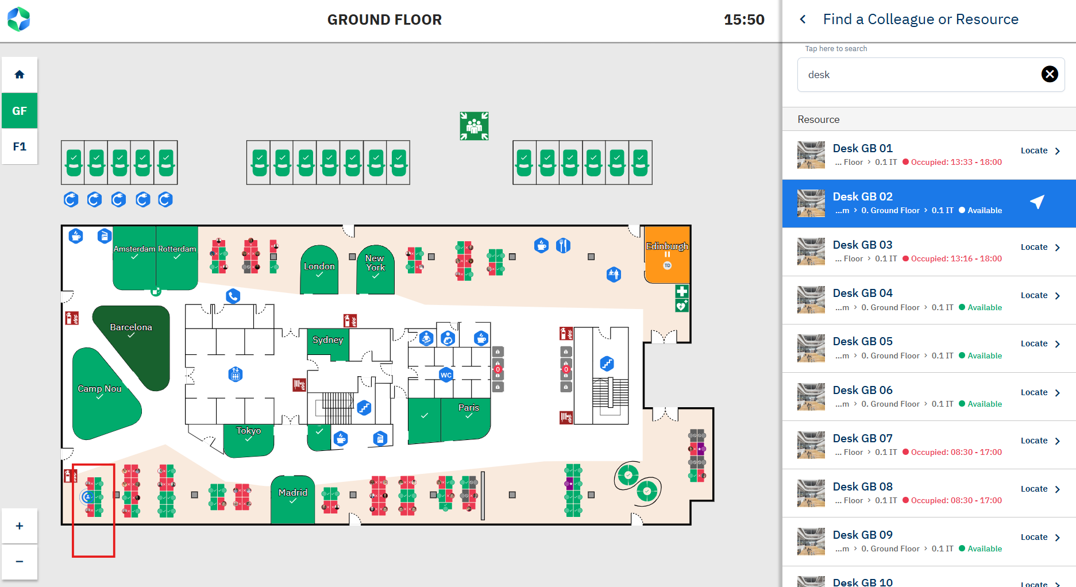
Task: Click the phone booth icon near Amsterdam
Action: pos(233,296)
